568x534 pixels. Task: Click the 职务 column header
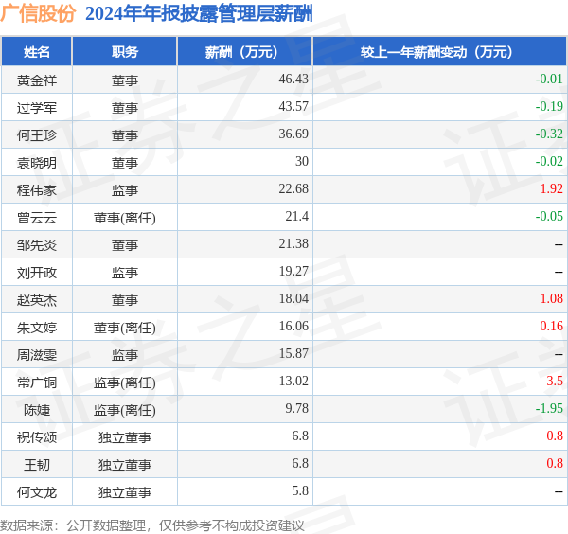coord(125,52)
